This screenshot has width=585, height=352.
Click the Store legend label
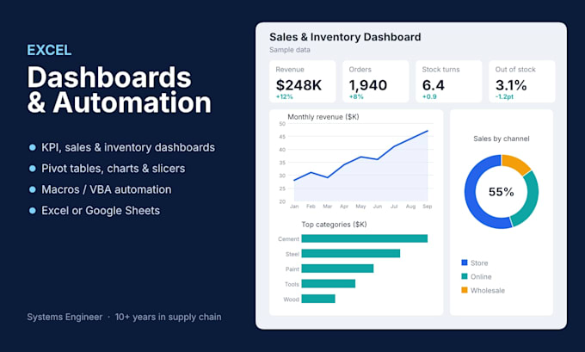click(x=479, y=263)
